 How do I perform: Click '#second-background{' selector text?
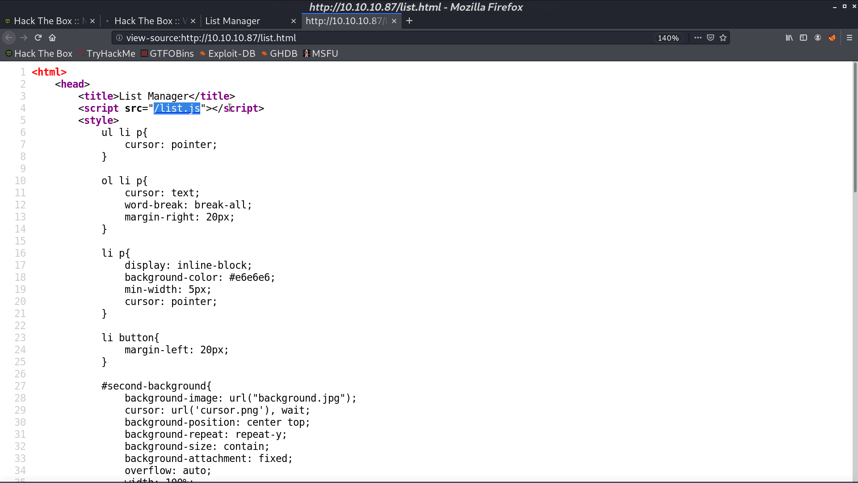click(156, 386)
